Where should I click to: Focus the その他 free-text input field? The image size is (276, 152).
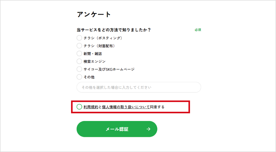tap(139, 87)
